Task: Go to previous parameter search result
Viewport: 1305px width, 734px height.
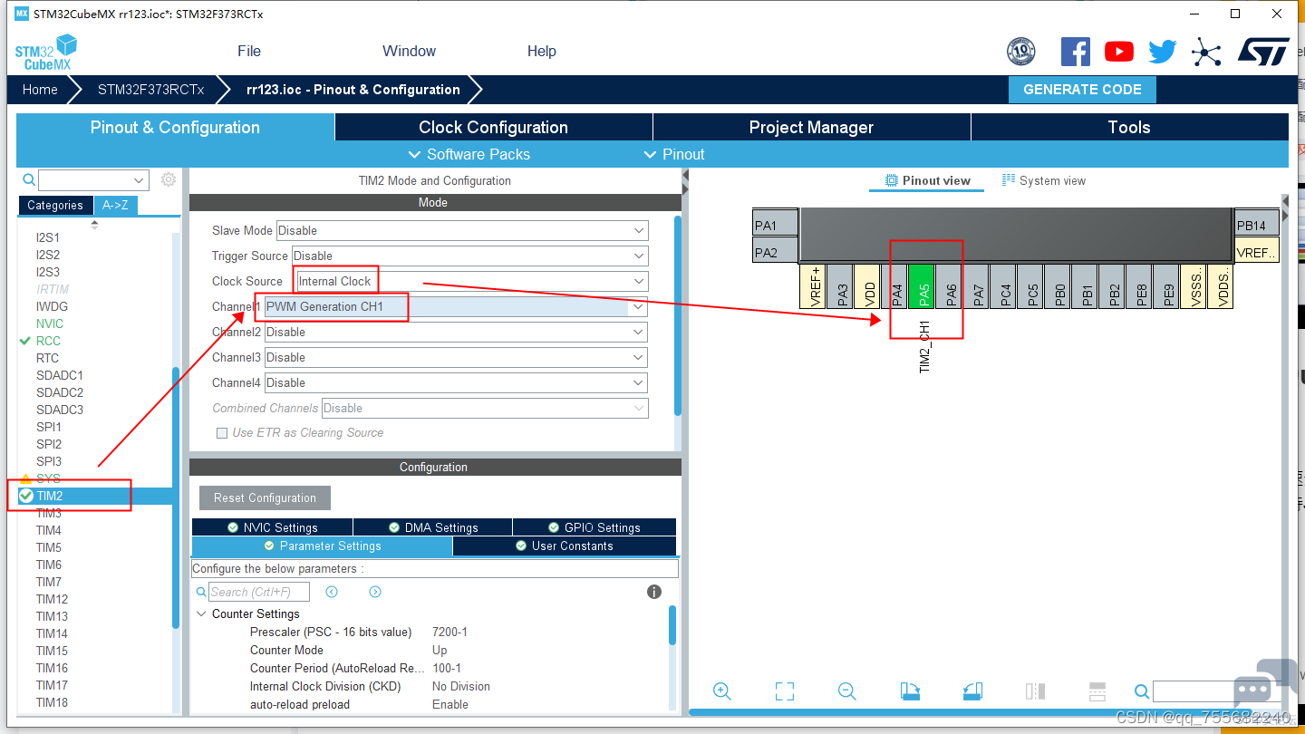Action: (332, 592)
